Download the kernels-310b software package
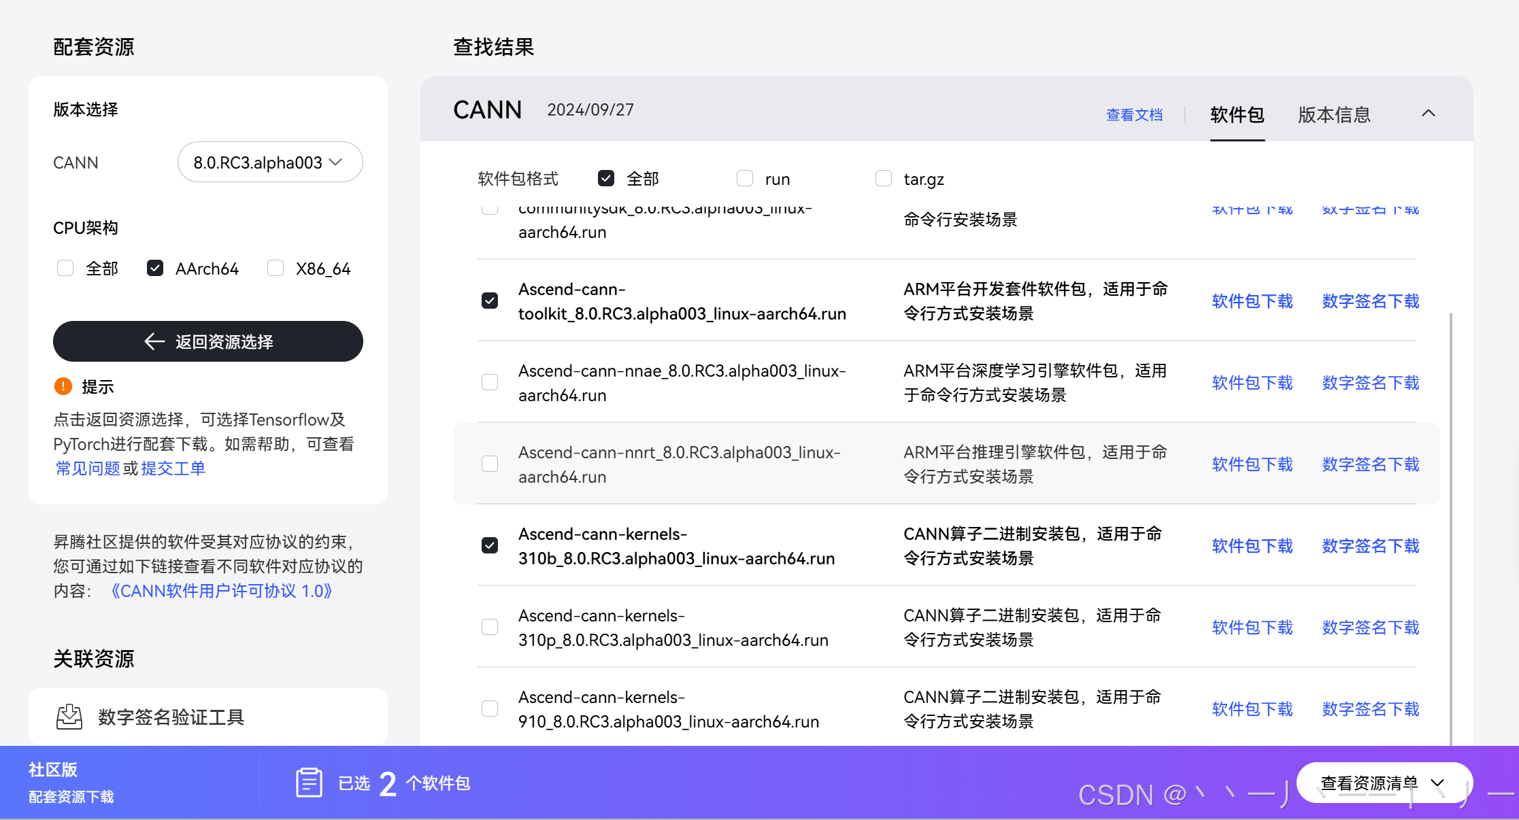Viewport: 1519px width, 820px height. [x=1252, y=546]
